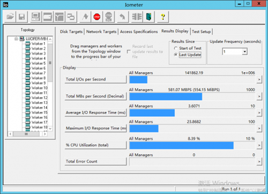Screen dimensions: 268x194
Task: Select Worker 12 in the topology tree
Action: (40, 98)
